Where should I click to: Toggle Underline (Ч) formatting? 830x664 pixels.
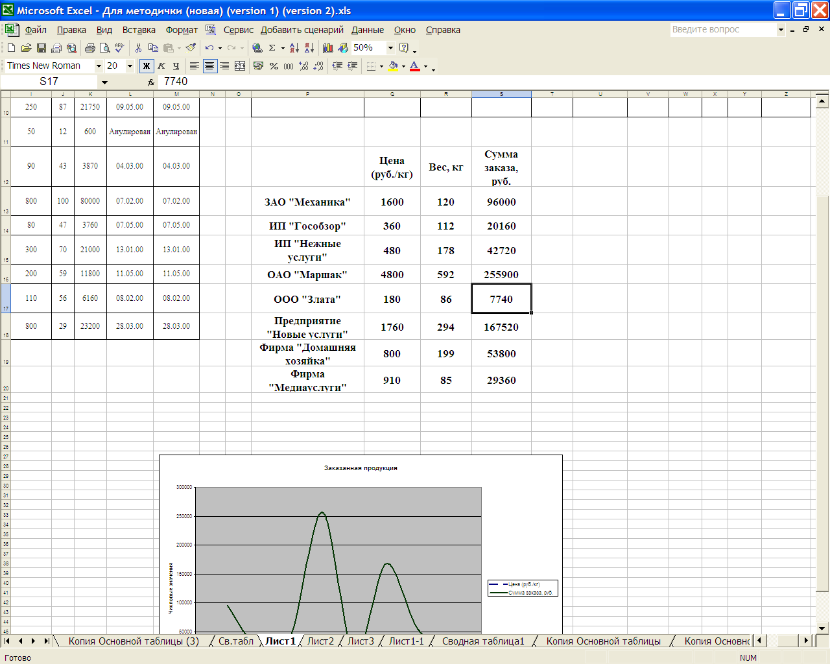point(176,65)
